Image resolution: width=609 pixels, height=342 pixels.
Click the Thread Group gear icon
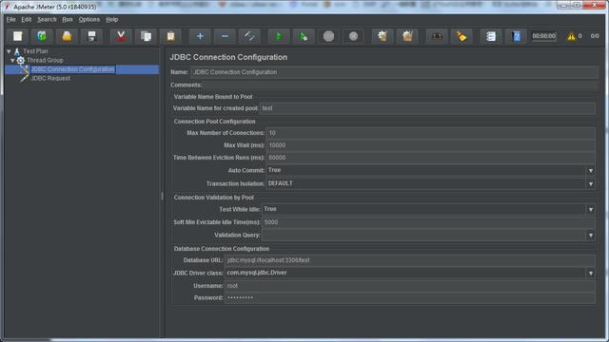(21, 60)
